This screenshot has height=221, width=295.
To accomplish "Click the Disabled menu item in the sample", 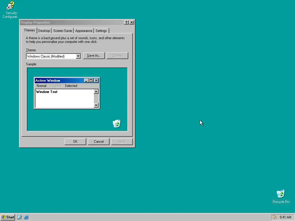I will [56, 86].
